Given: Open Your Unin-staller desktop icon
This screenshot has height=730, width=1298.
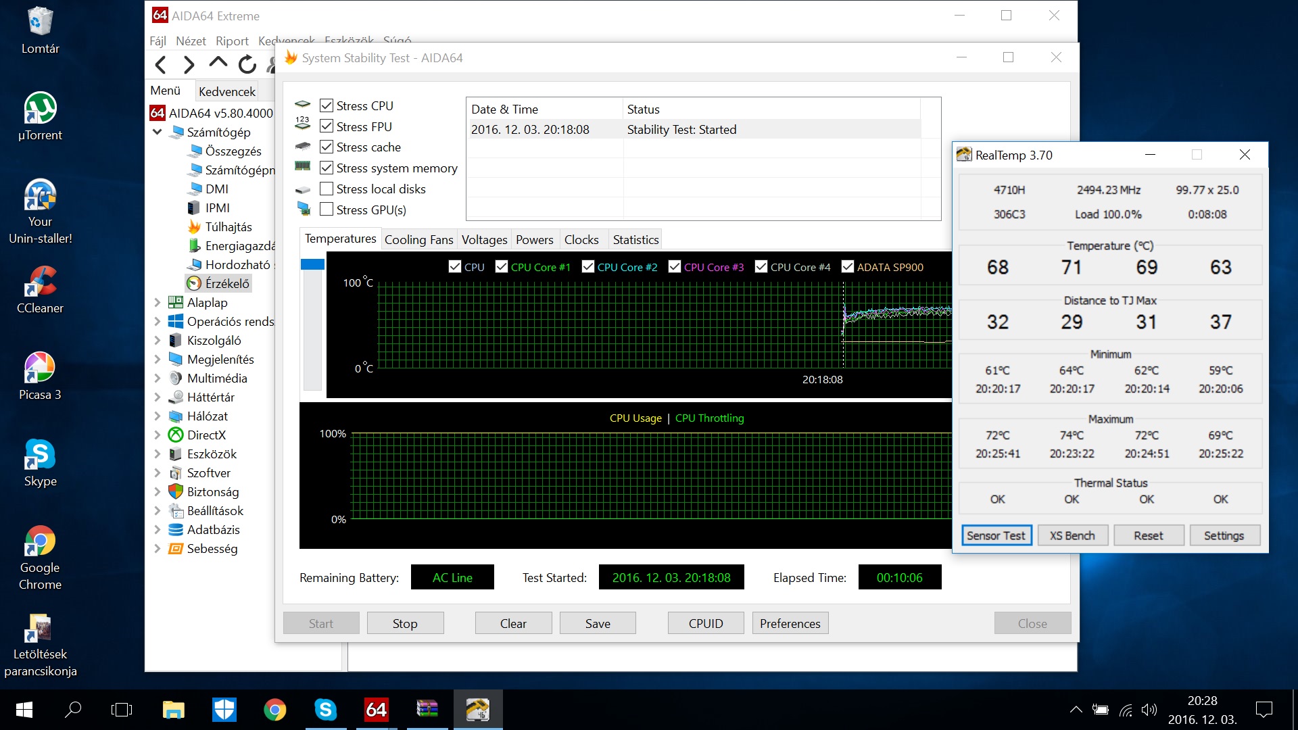Looking at the screenshot, I should 40,211.
